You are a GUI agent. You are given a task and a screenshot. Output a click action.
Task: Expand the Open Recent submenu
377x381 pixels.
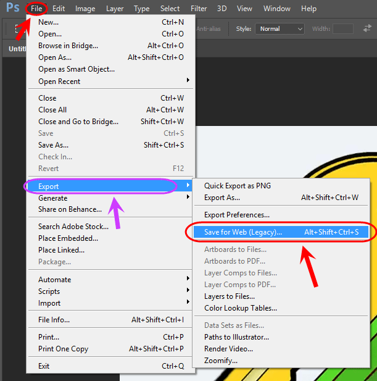(x=111, y=81)
